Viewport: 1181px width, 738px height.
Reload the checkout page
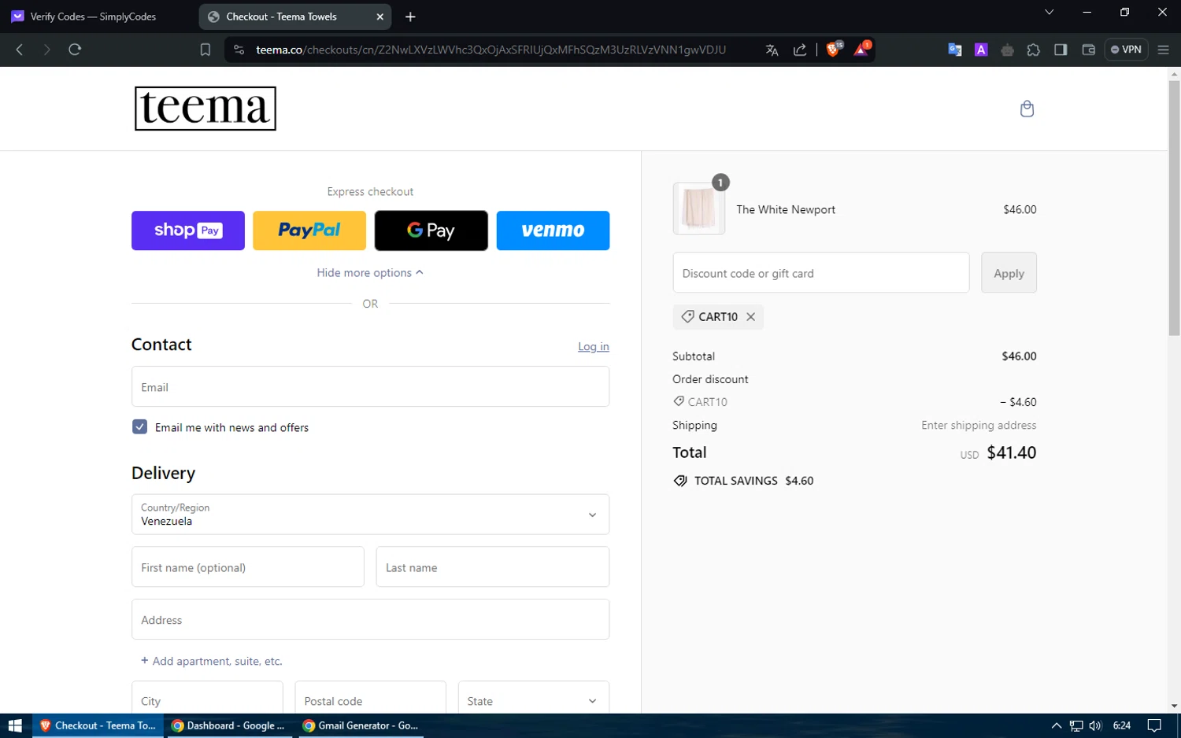(75, 50)
